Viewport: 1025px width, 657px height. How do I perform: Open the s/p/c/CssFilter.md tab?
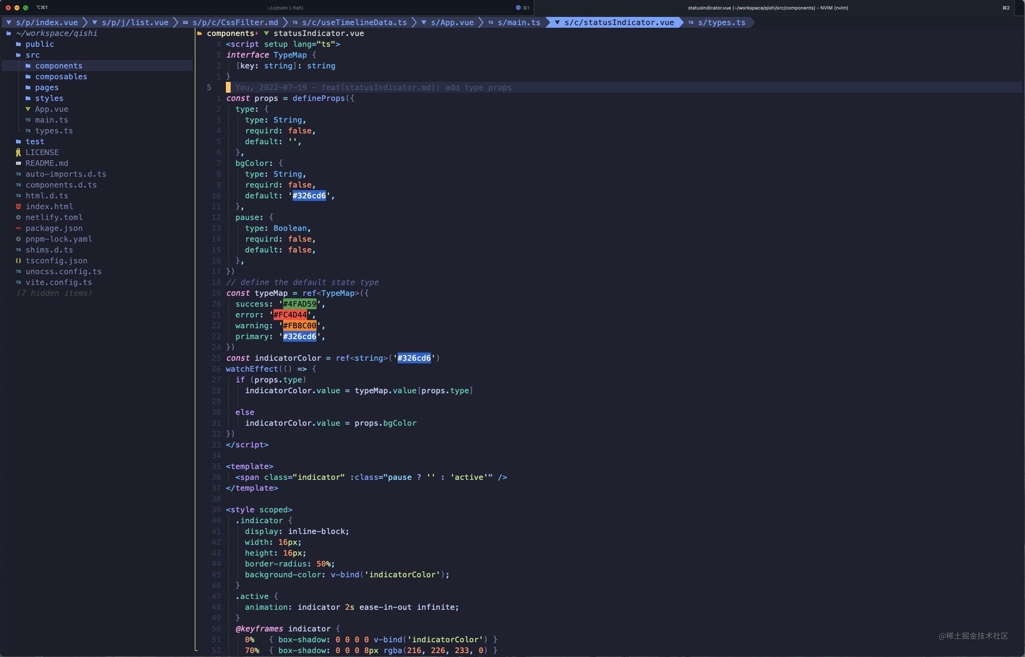click(x=230, y=23)
